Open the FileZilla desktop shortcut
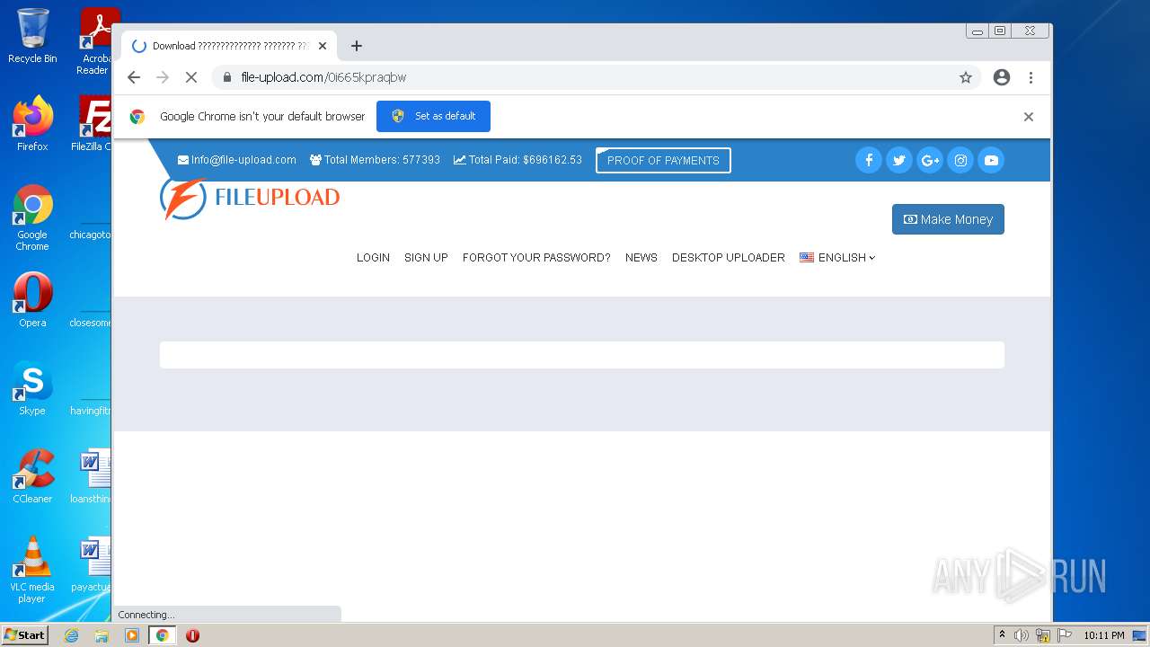Screen dimensions: 1150x647 [x=93, y=124]
